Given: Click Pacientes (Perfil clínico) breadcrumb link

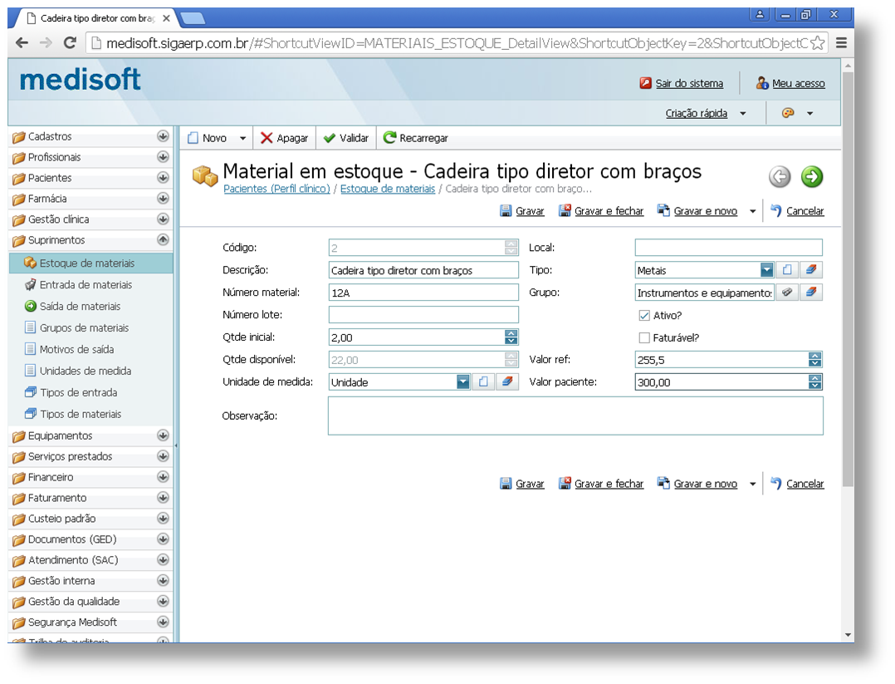Looking at the screenshot, I should (276, 189).
